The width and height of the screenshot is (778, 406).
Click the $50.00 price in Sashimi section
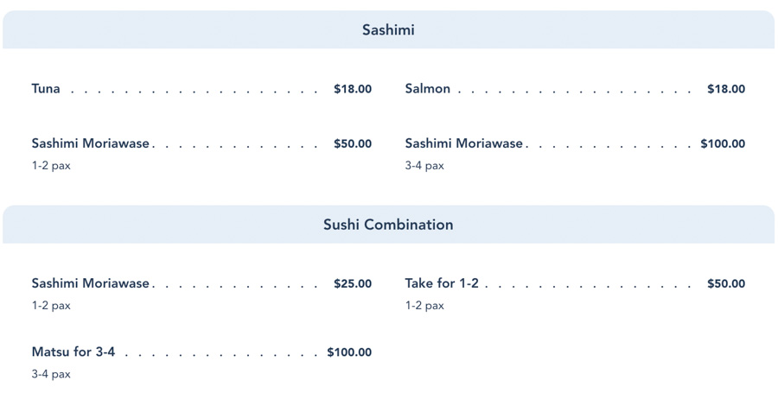(x=353, y=144)
